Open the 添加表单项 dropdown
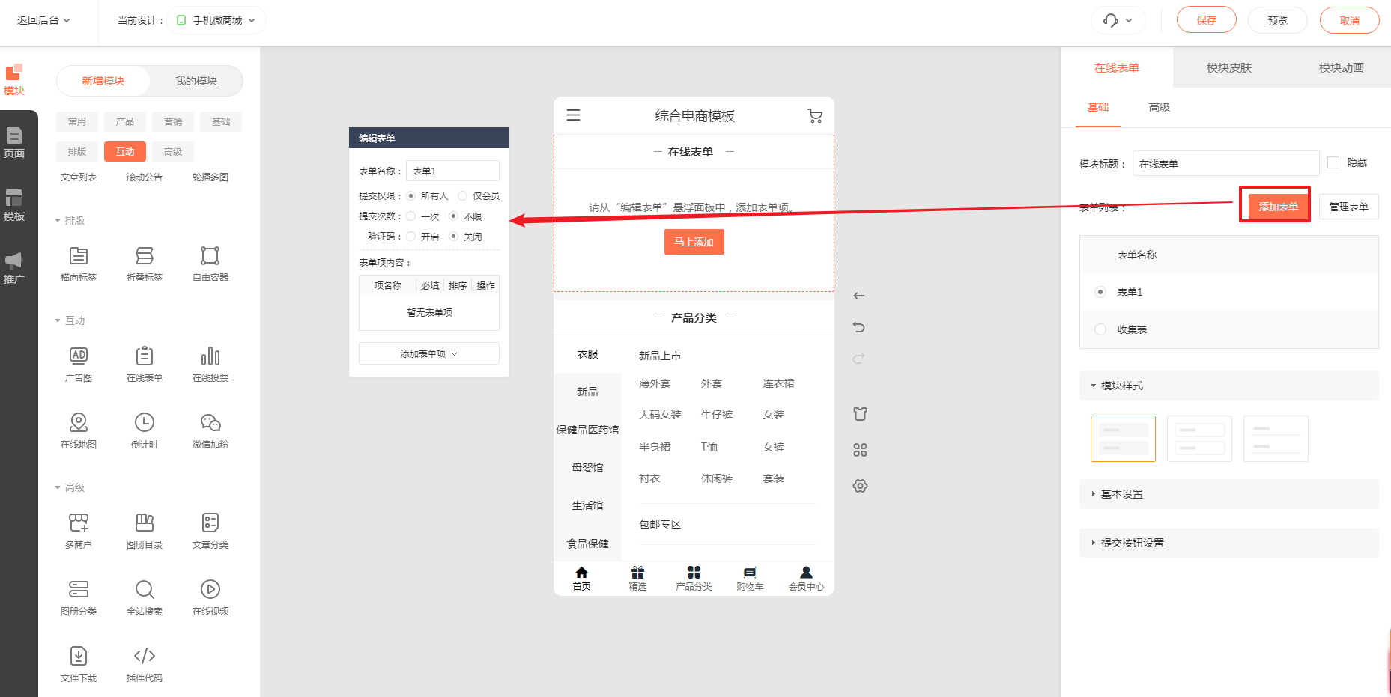The height and width of the screenshot is (697, 1391). coord(429,353)
